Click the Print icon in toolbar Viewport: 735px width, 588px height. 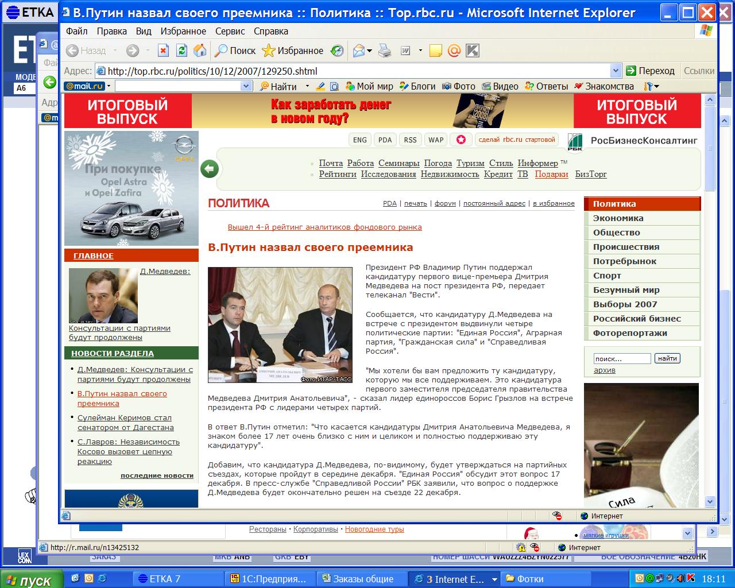point(384,51)
